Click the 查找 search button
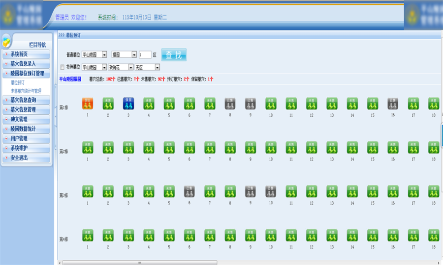 point(174,54)
